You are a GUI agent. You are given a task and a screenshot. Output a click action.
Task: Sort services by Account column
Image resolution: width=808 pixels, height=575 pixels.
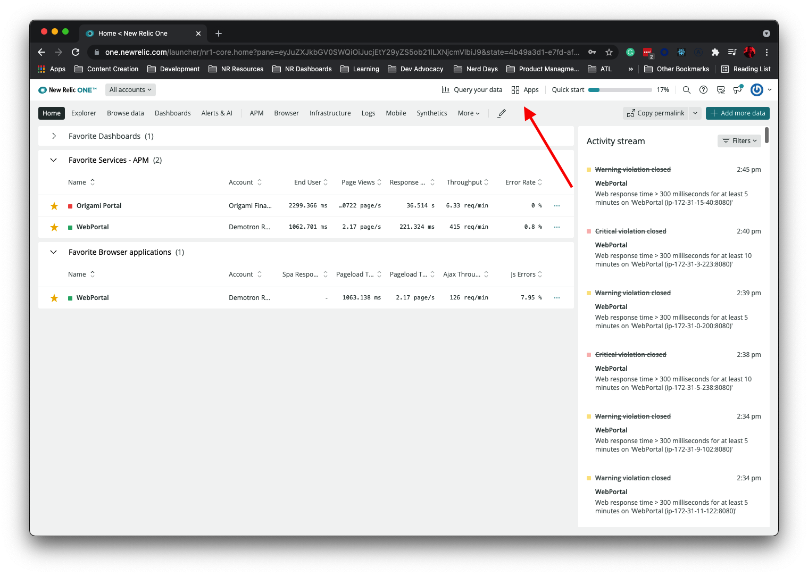(245, 182)
